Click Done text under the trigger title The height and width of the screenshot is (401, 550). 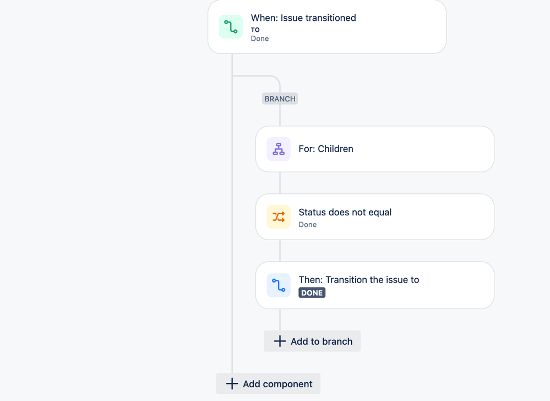point(259,39)
